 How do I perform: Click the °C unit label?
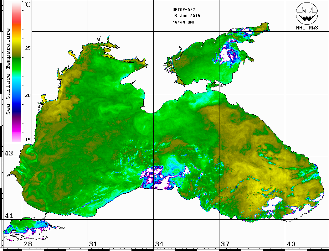point(28,4)
